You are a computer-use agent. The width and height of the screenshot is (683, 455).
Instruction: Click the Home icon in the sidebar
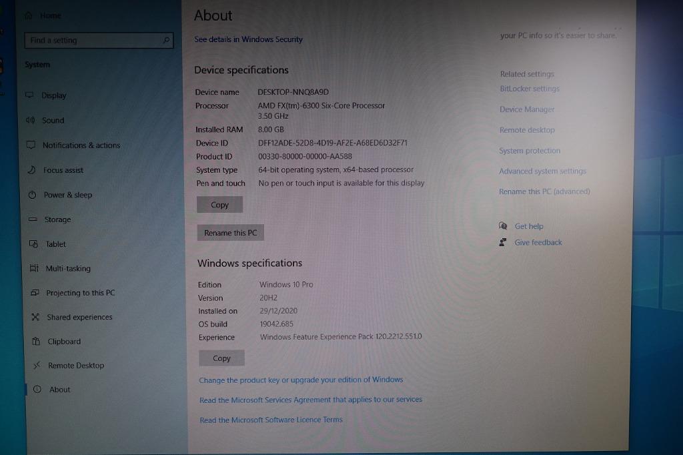click(28, 16)
